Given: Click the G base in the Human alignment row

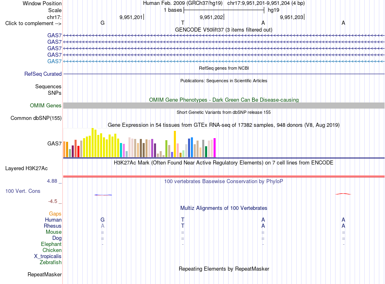Looking at the screenshot, I should 103,220.
